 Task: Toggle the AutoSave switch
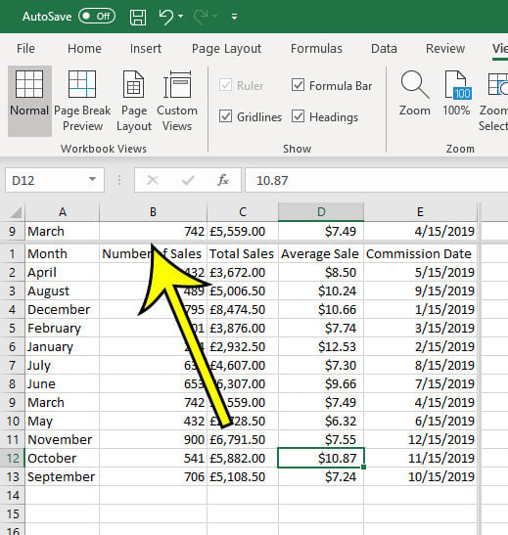97,16
